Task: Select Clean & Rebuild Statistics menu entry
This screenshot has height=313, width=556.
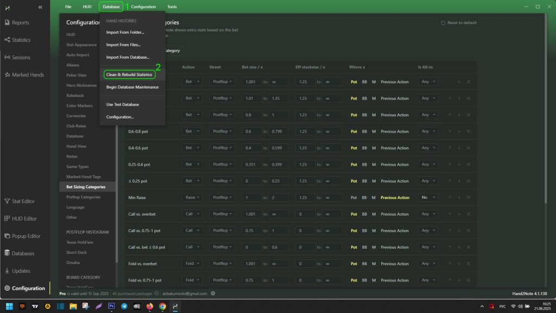Action: coord(129,74)
